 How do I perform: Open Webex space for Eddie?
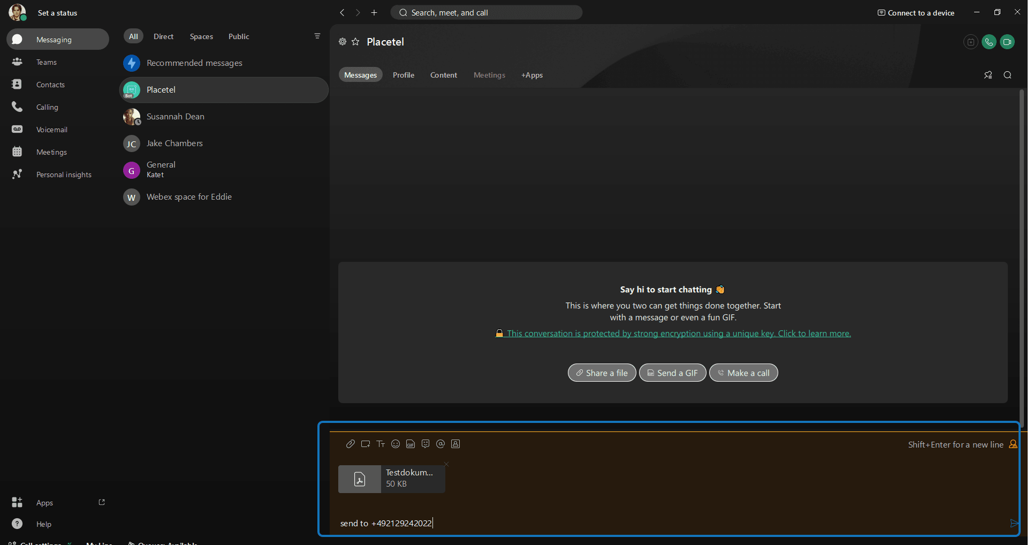[224, 197]
